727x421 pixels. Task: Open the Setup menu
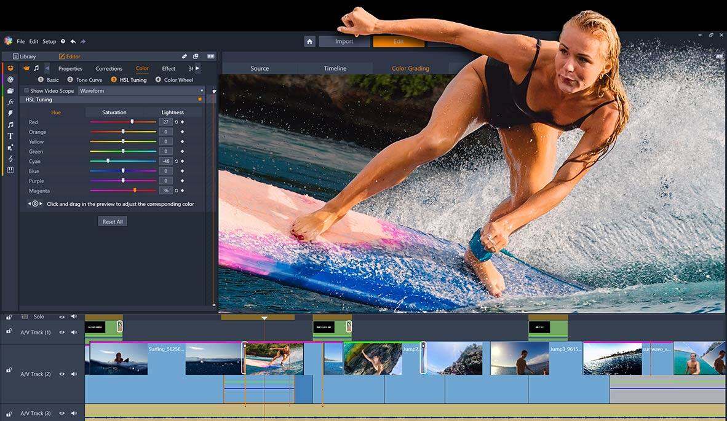click(49, 41)
